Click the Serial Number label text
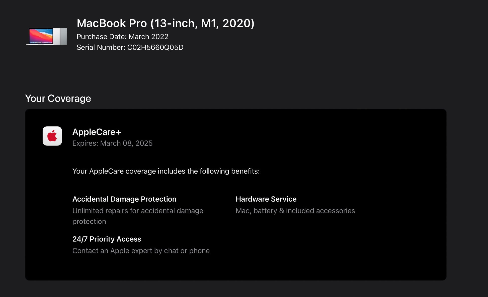488x297 pixels. pos(101,47)
